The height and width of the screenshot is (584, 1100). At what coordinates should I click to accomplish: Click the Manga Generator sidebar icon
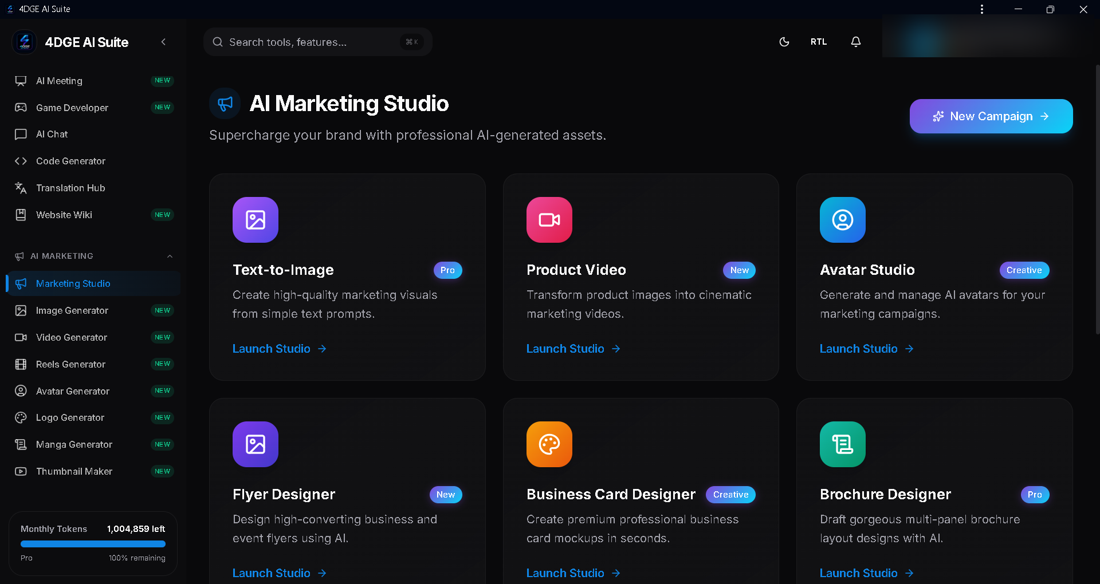(21, 444)
